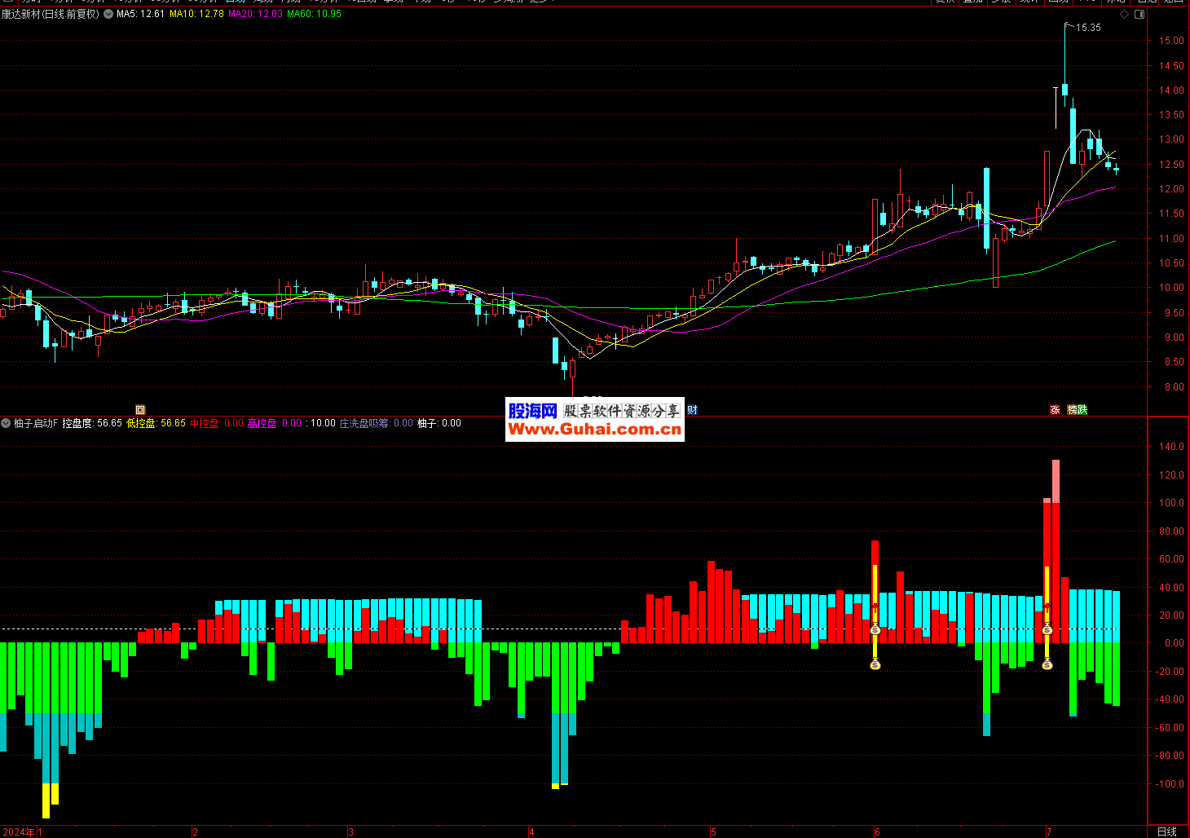Click the 控盘度: 56.65 value
Viewport: 1190px width, 838px height.
click(92, 423)
